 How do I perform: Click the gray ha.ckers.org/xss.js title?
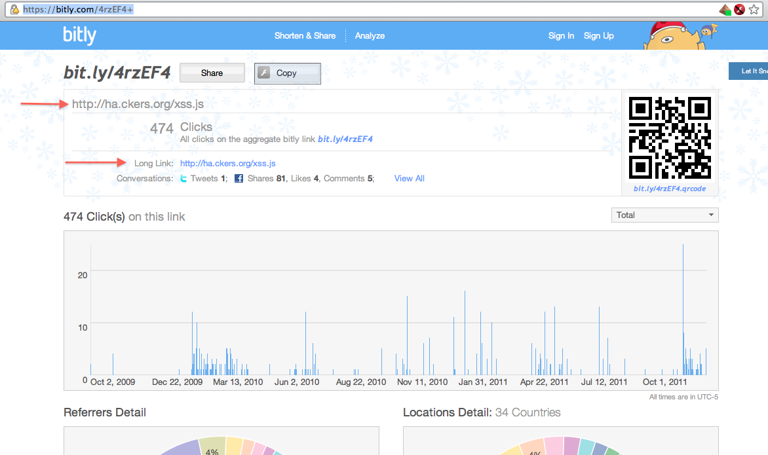coord(138,103)
